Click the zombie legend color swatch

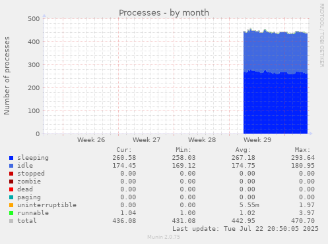pos(11,182)
